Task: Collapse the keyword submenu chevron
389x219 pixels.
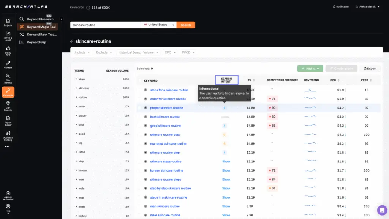Action: pos(61,19)
